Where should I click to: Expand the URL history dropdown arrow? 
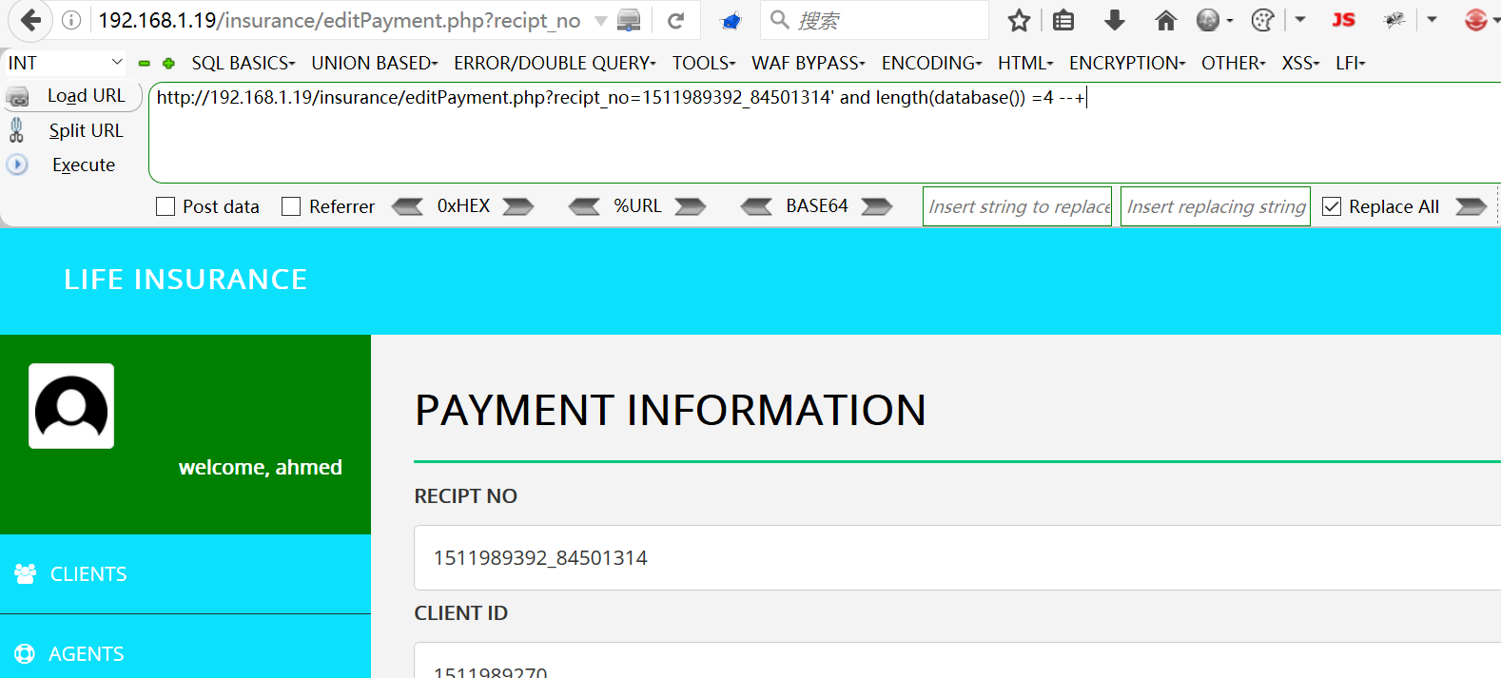[600, 20]
